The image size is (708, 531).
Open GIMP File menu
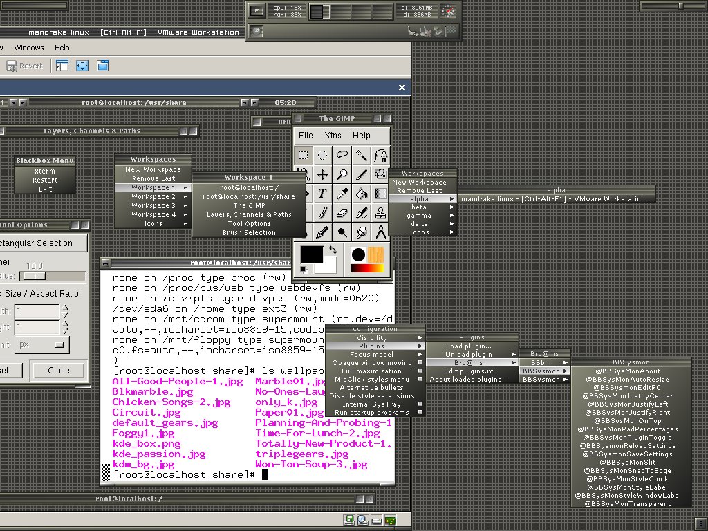(306, 136)
